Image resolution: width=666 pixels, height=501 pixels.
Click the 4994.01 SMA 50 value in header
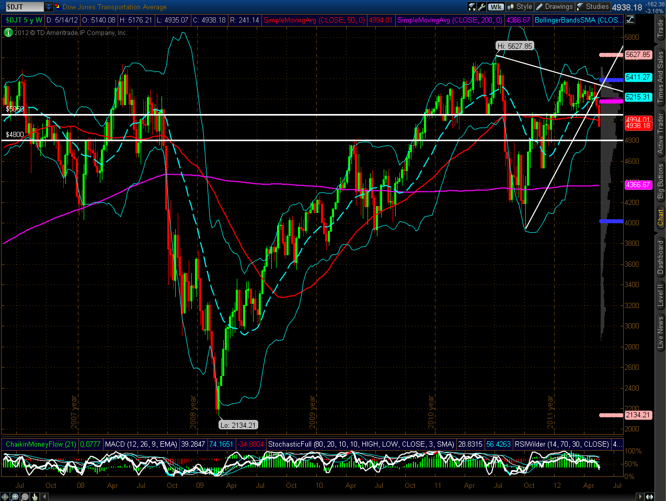point(381,20)
